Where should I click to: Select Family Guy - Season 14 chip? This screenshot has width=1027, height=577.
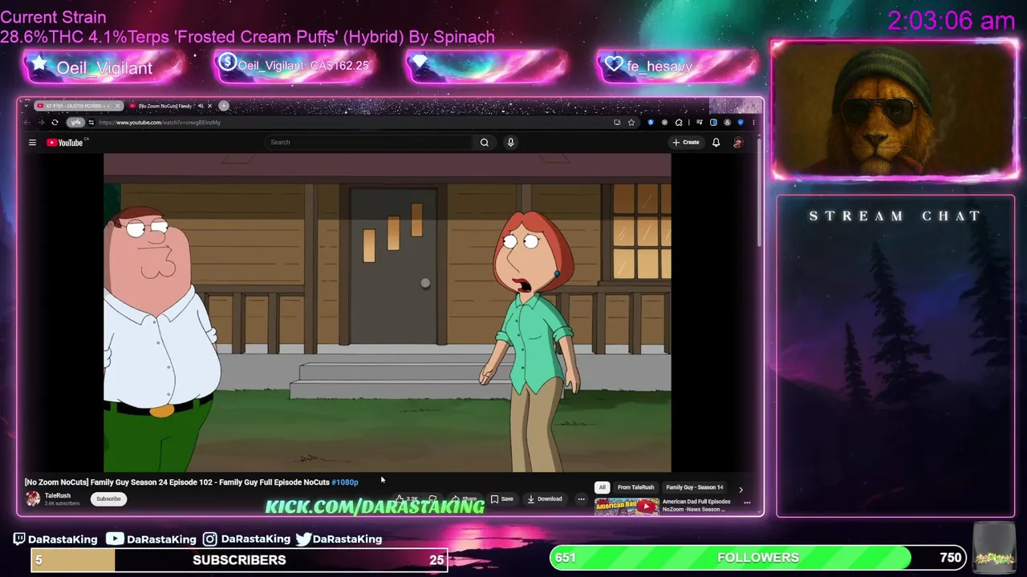coord(694,487)
